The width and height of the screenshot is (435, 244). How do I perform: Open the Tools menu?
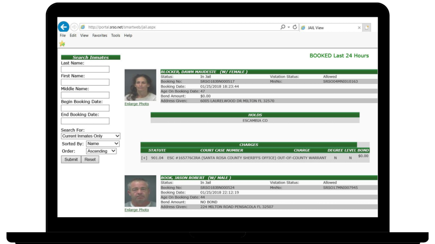point(115,36)
